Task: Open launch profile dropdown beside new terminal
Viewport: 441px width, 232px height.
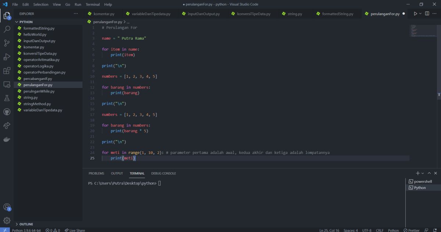Action: tap(423, 173)
